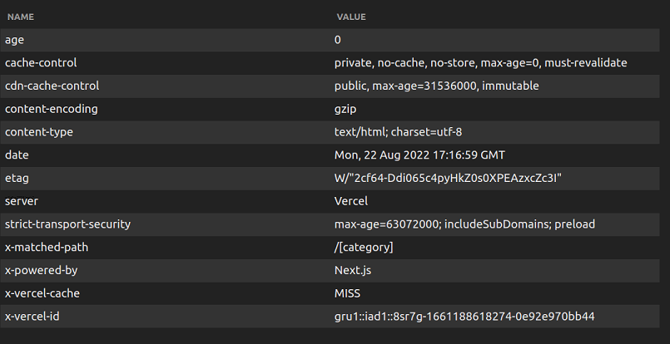Select the content-type header name

(39, 132)
